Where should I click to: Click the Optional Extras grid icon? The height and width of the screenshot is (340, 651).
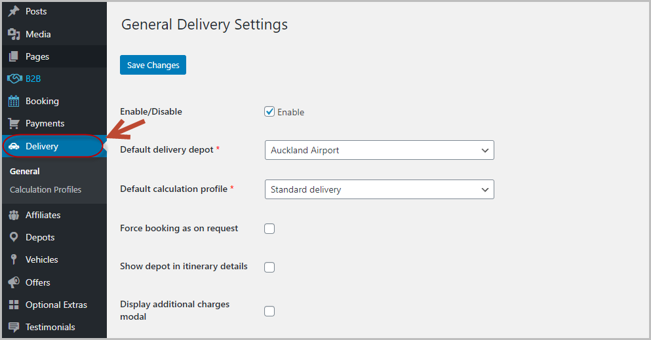point(14,305)
